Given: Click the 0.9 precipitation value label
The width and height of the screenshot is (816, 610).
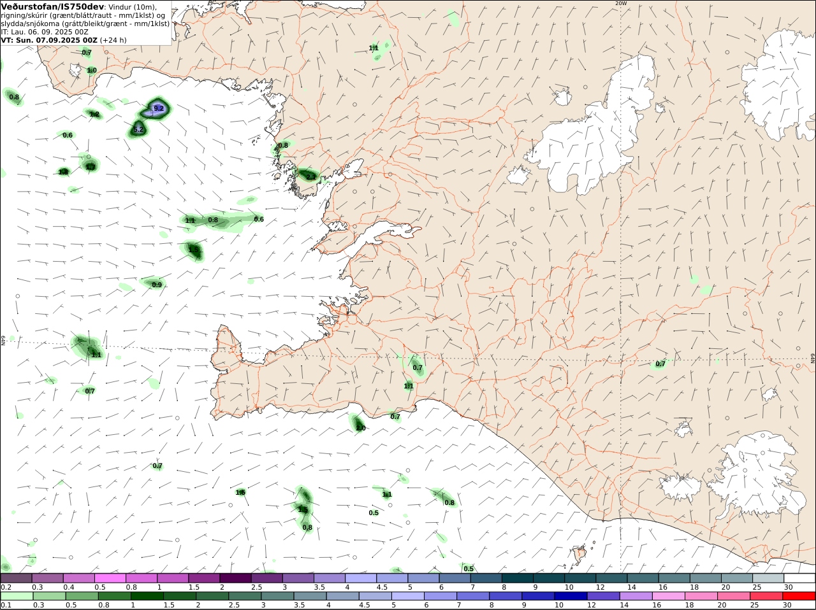Looking at the screenshot, I should 157,285.
